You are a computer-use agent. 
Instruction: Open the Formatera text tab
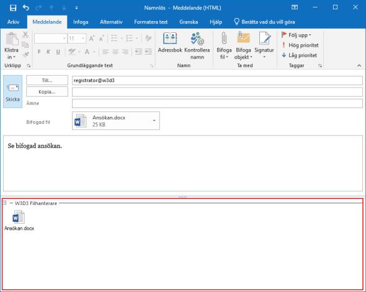(151, 22)
